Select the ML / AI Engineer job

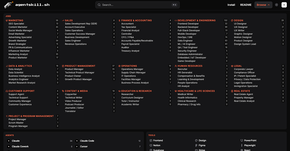click(186, 44)
